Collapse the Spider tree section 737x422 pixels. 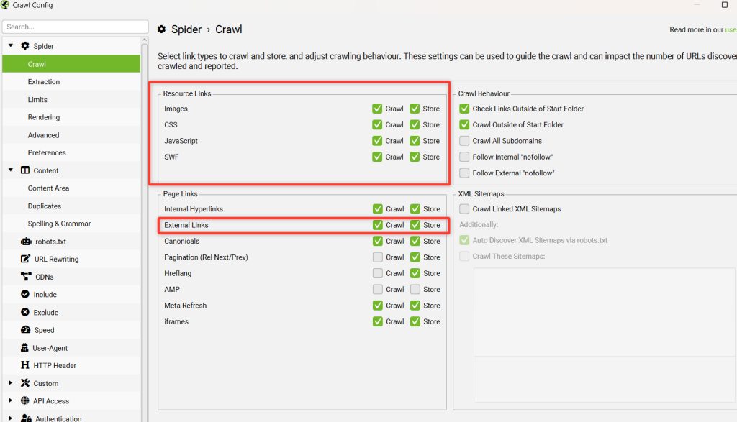click(10, 45)
